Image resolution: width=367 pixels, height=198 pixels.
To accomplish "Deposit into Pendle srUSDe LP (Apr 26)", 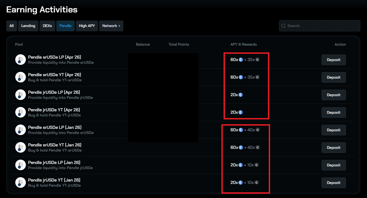I will [334, 60].
